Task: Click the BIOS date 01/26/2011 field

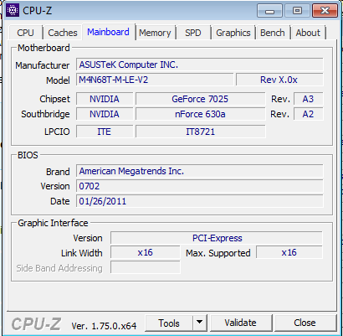Action: 200,201
